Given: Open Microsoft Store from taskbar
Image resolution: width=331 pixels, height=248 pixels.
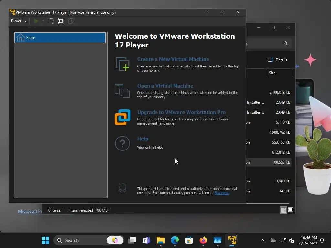Looking at the screenshot, I should pos(189,240).
